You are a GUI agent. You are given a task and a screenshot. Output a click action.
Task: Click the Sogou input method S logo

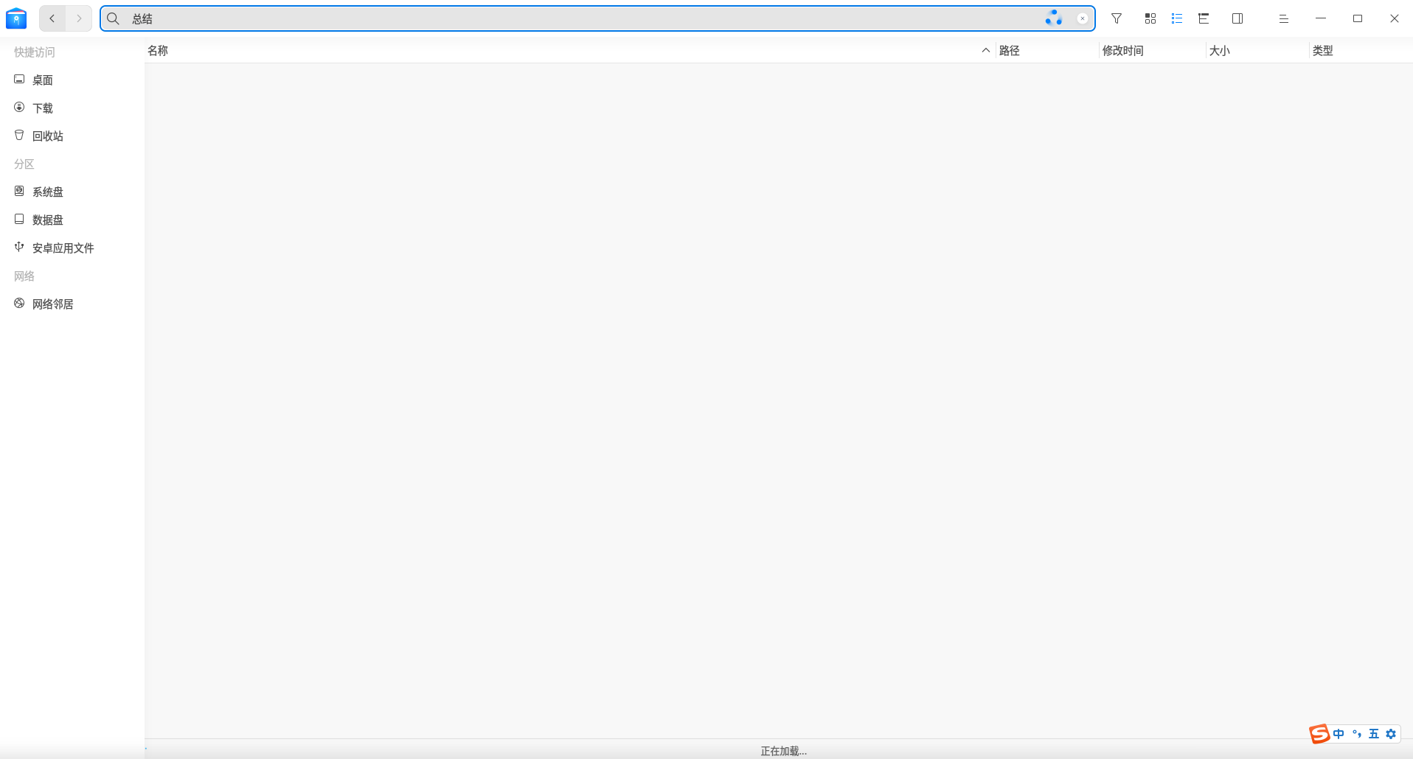[1319, 734]
